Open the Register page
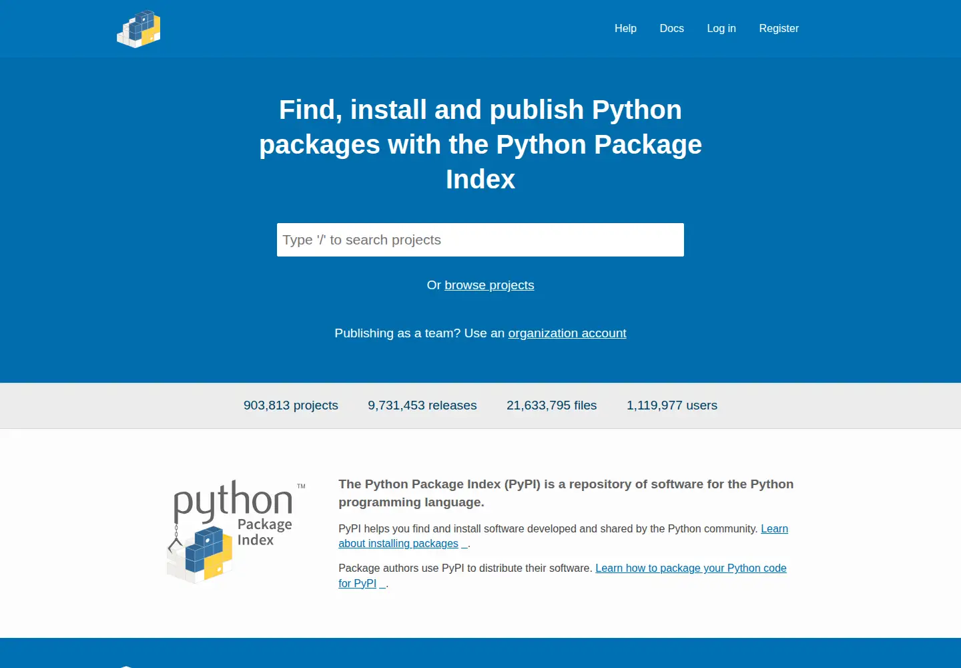Viewport: 961px width, 668px height. [779, 28]
